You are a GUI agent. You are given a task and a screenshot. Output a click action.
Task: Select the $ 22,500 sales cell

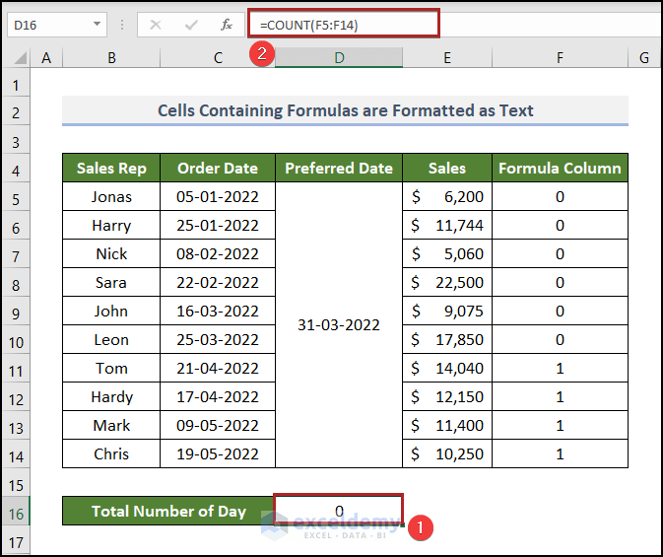pos(446,282)
